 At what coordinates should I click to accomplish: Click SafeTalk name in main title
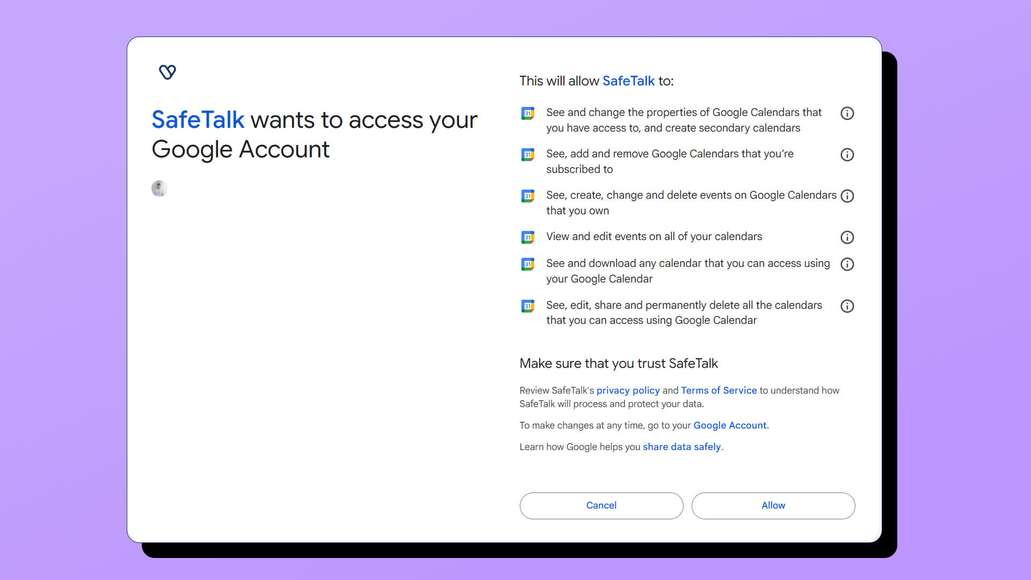198,120
